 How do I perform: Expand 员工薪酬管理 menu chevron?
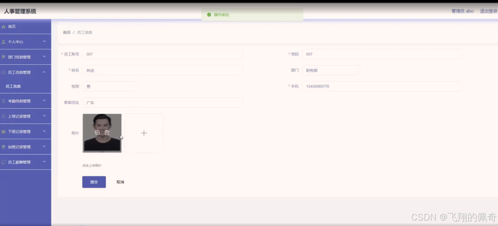[x=44, y=162]
